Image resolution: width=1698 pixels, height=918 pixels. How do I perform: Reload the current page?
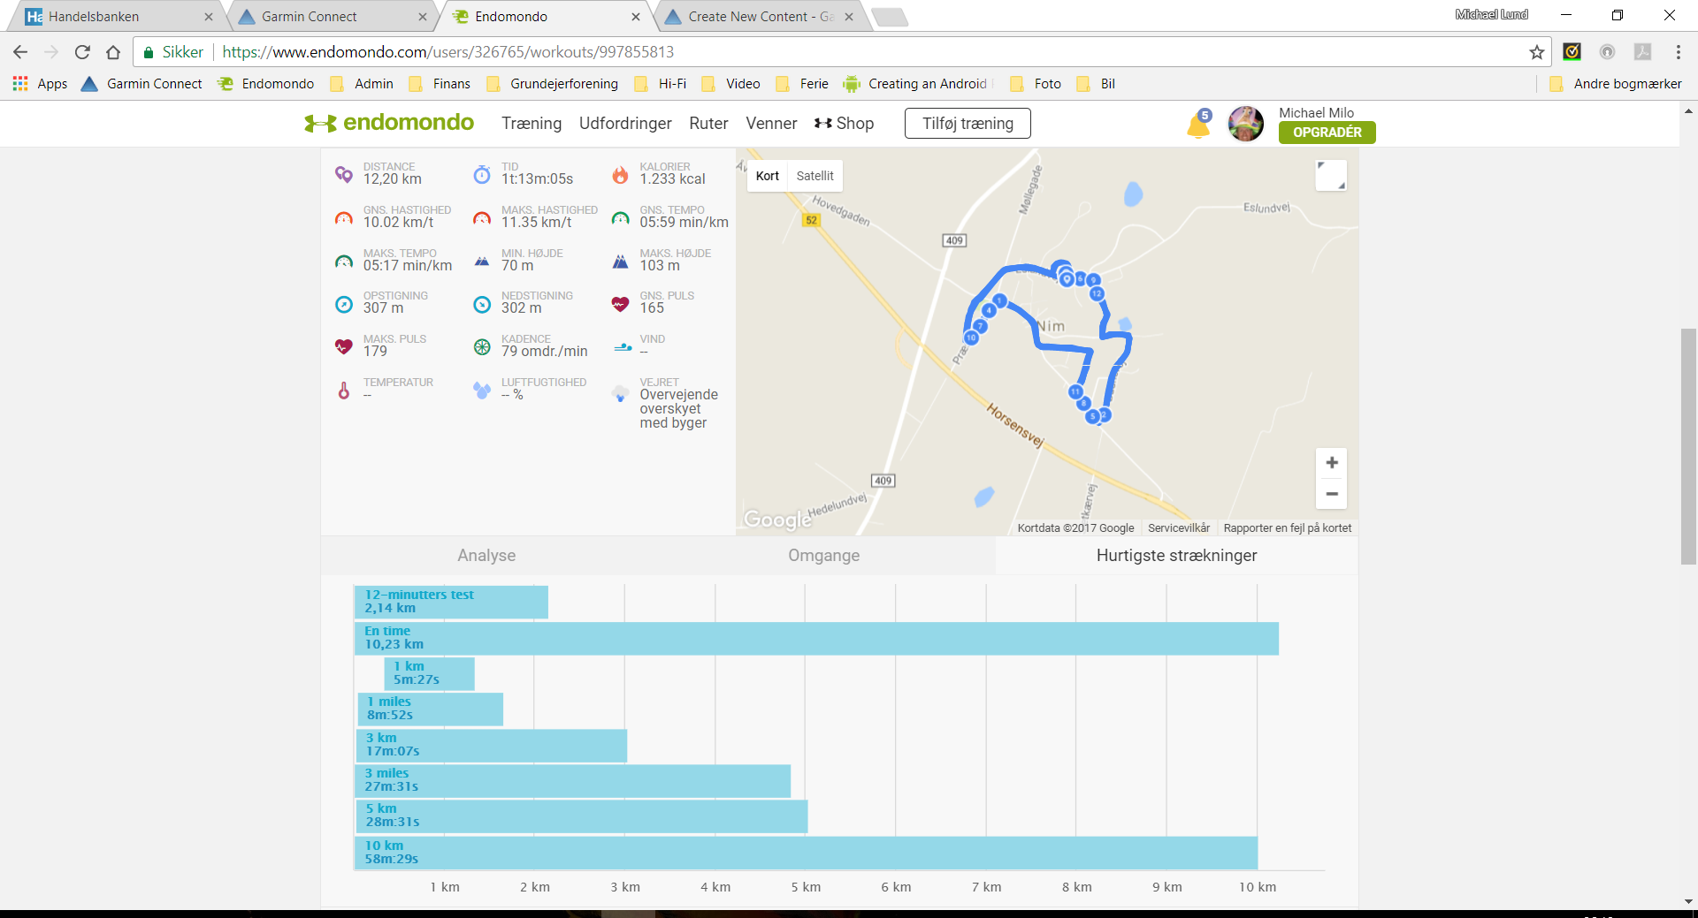(82, 52)
